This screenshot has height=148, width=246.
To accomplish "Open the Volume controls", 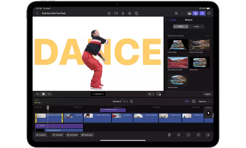I will click(57, 135).
